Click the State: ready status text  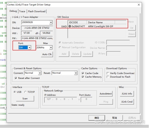pos(18,105)
